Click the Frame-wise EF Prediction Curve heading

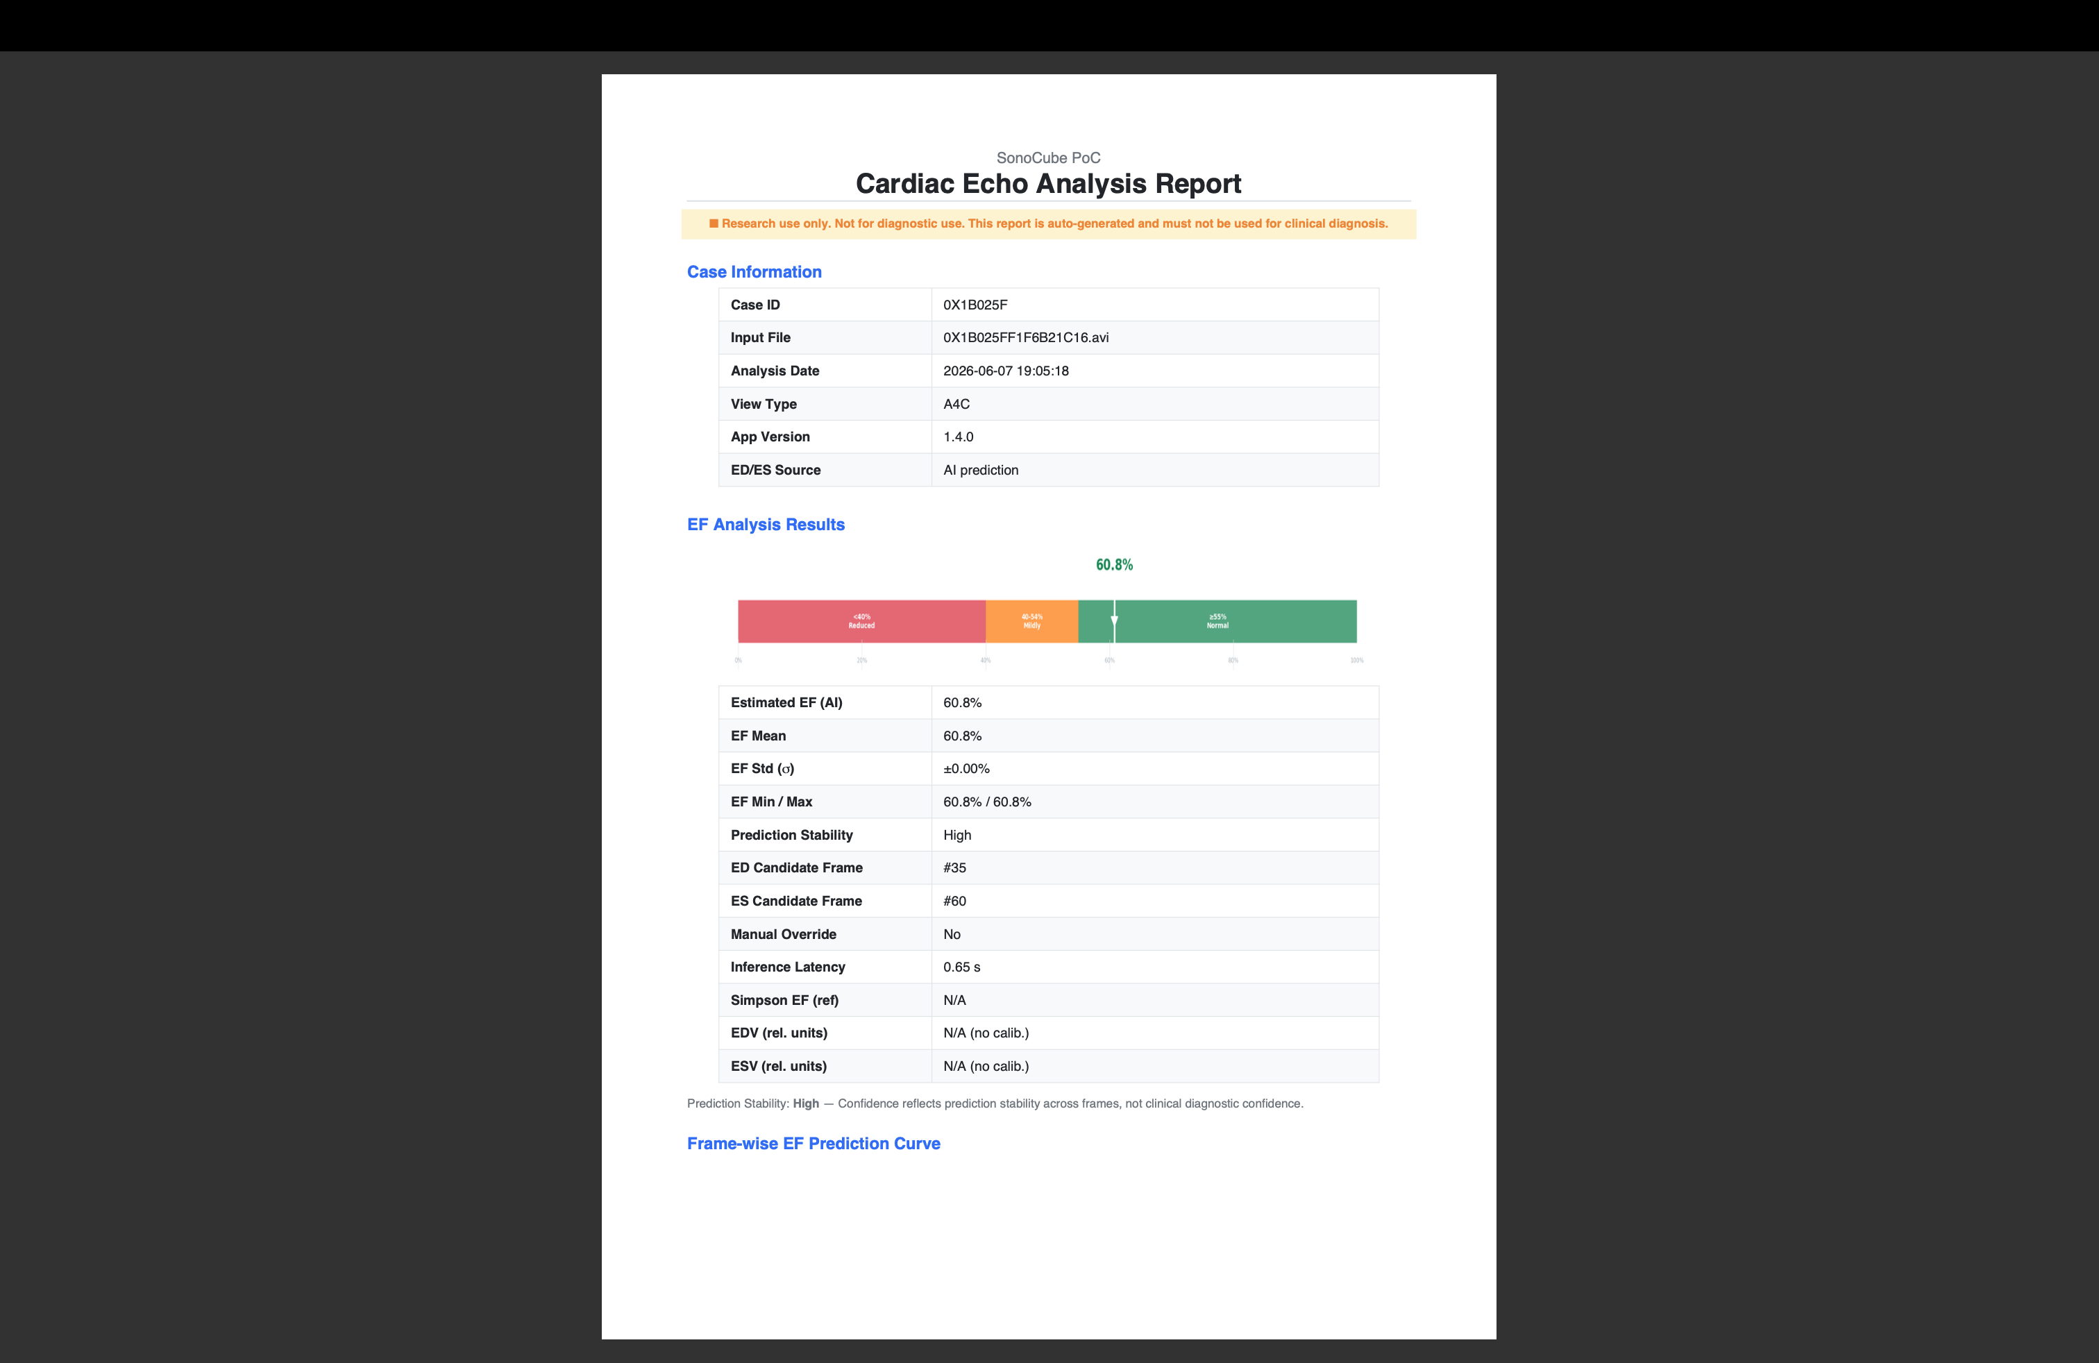pyautogui.click(x=813, y=1144)
